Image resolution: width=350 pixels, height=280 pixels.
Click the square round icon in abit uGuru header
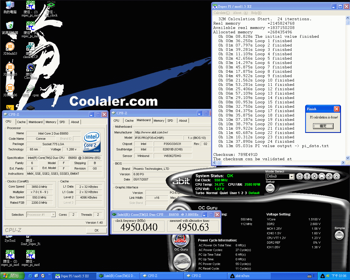point(300,176)
